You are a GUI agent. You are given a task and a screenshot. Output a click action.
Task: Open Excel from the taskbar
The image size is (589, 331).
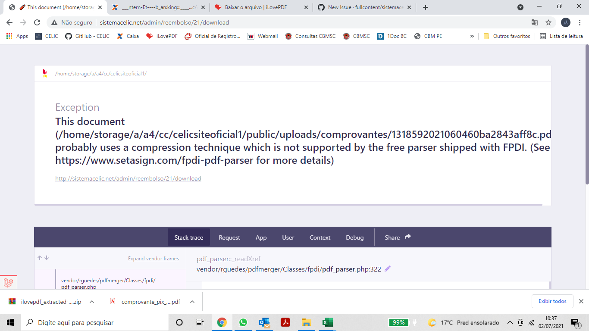tap(327, 322)
